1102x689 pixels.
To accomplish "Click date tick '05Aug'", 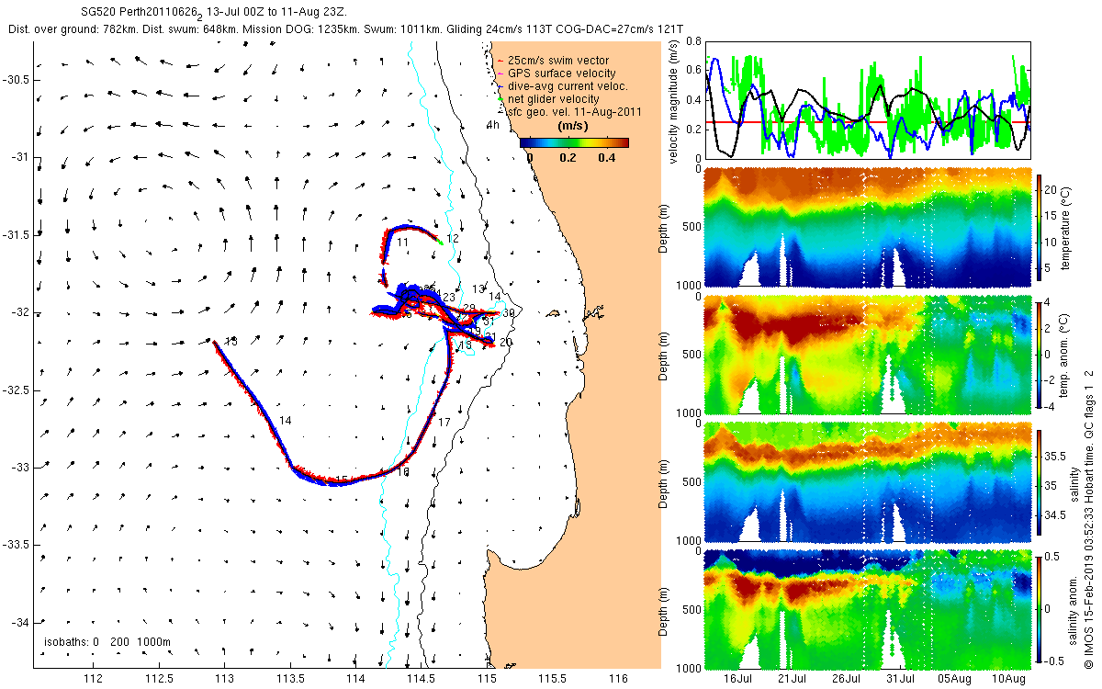I will (x=956, y=679).
